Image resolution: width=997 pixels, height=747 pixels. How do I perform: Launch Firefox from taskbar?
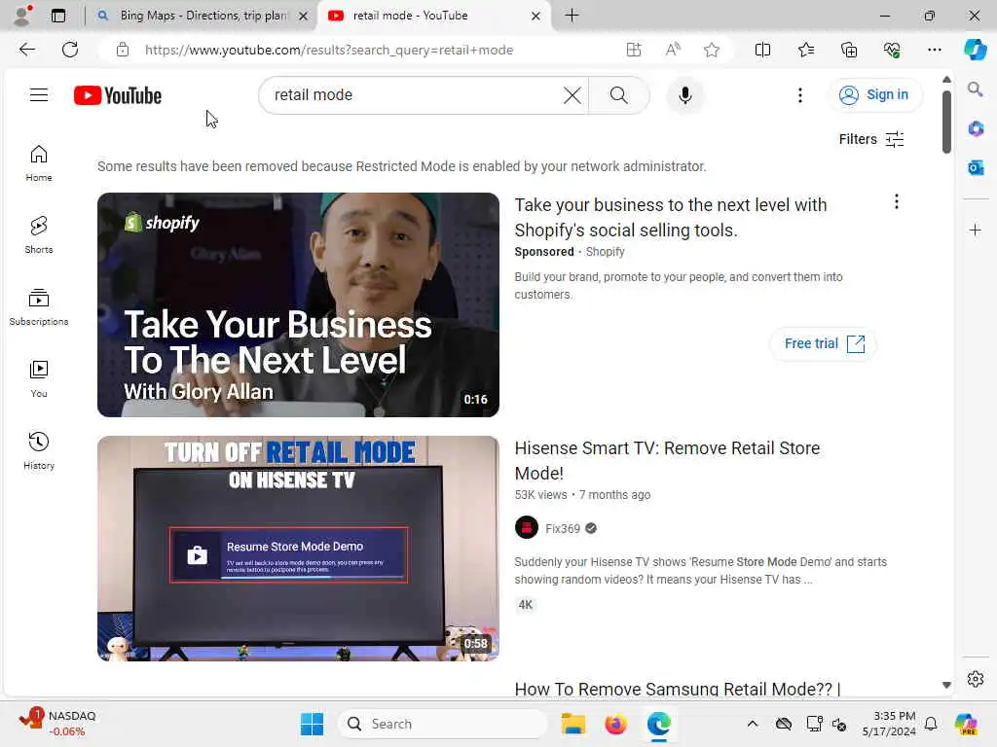615,724
